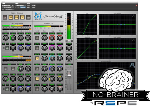The image size is (150, 108).
Task: Open the EQ transfer function magnifier analyzer icon
Action: [x=132, y=65]
